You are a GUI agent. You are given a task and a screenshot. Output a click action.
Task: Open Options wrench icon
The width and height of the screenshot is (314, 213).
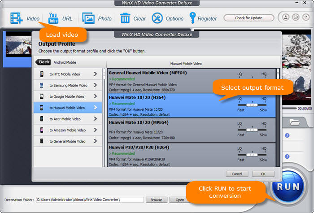click(157, 18)
